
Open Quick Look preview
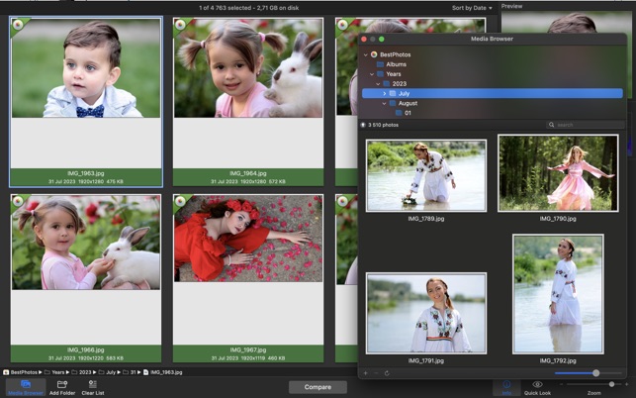[537, 384]
